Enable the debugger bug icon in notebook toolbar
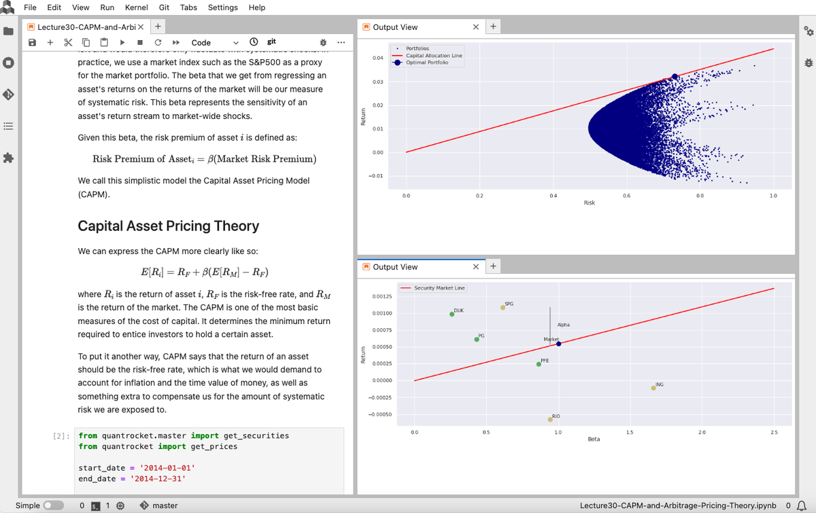The image size is (816, 513). pyautogui.click(x=323, y=42)
